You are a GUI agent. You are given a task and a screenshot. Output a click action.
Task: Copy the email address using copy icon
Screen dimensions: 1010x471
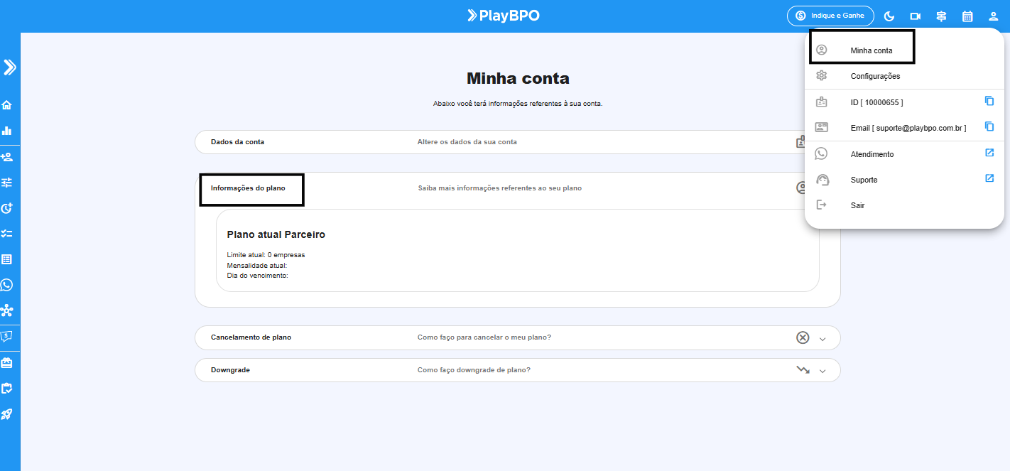(x=989, y=126)
